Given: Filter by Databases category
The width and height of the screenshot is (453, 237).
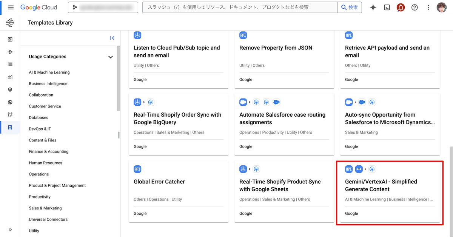Looking at the screenshot, I should point(39,118).
